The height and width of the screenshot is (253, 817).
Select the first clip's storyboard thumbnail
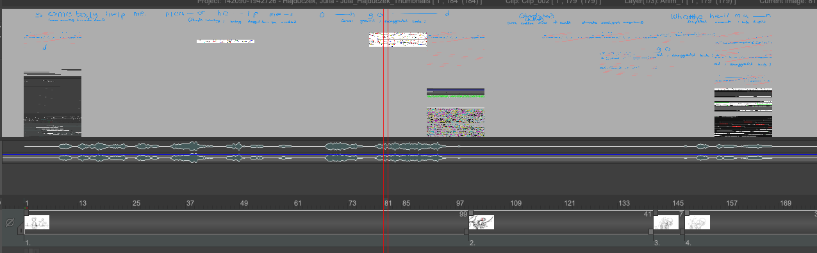[37, 222]
